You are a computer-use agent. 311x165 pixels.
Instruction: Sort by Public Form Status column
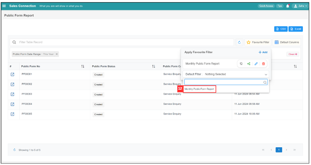pyautogui.click(x=154, y=66)
